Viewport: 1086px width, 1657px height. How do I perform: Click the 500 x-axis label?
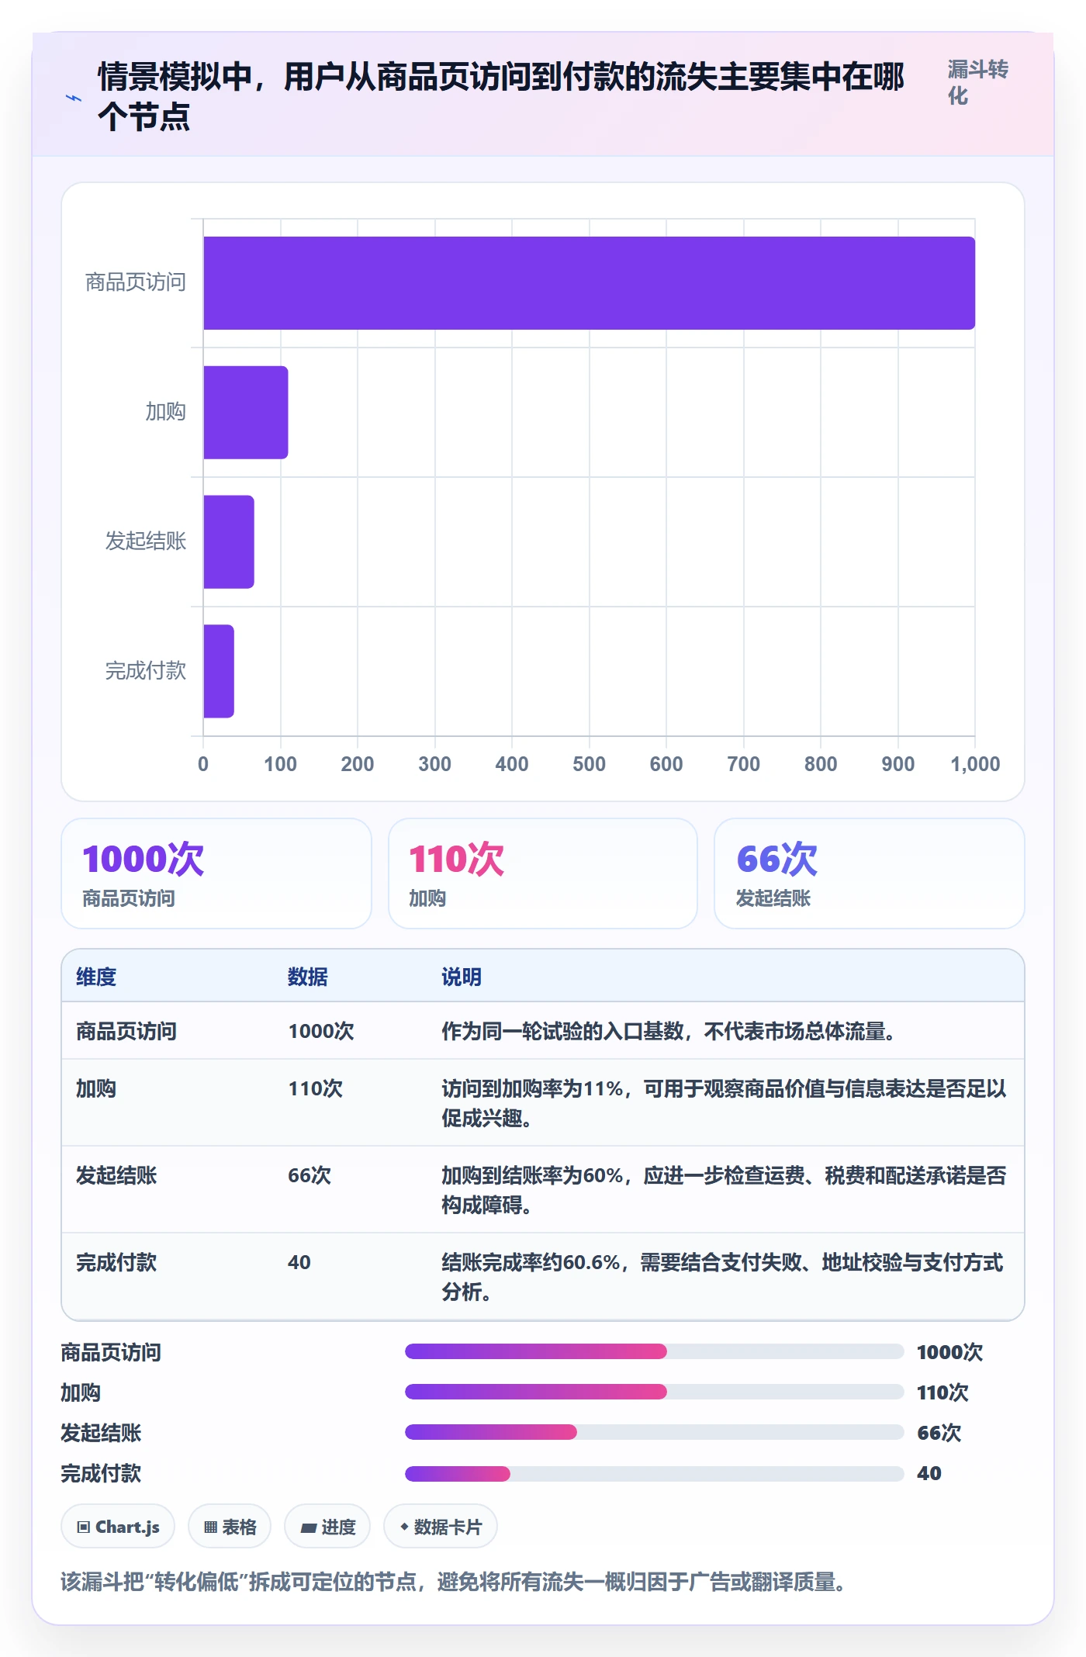tap(589, 764)
